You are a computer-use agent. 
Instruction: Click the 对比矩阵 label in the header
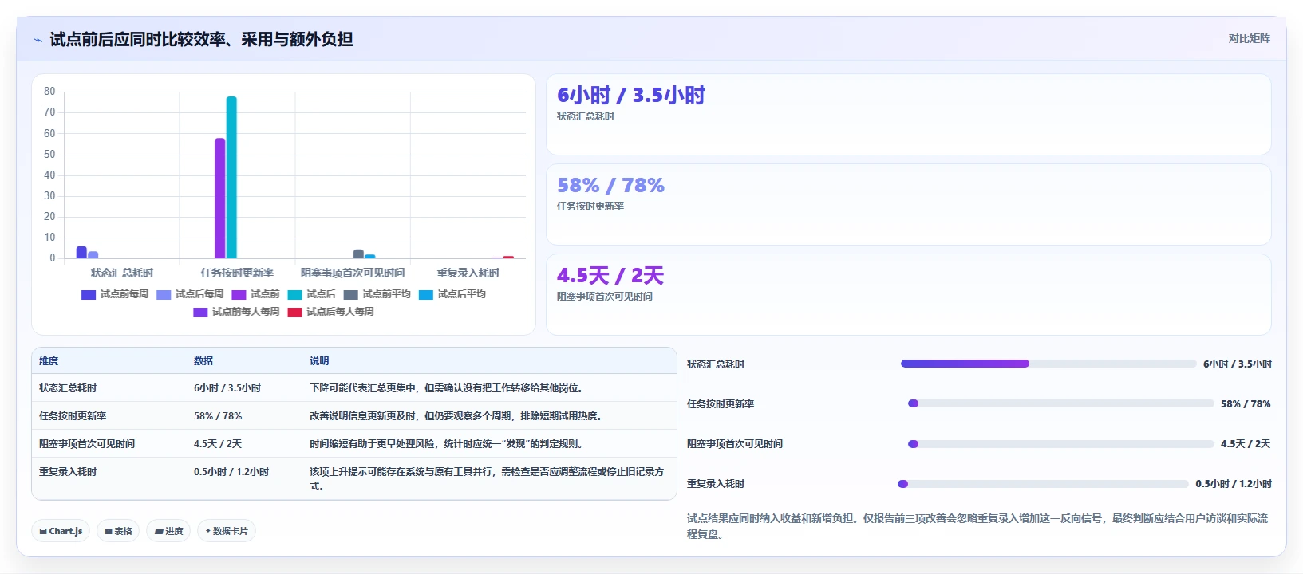point(1249,38)
